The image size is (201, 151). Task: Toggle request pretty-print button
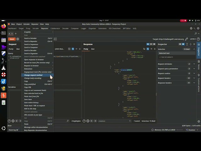click(73, 49)
